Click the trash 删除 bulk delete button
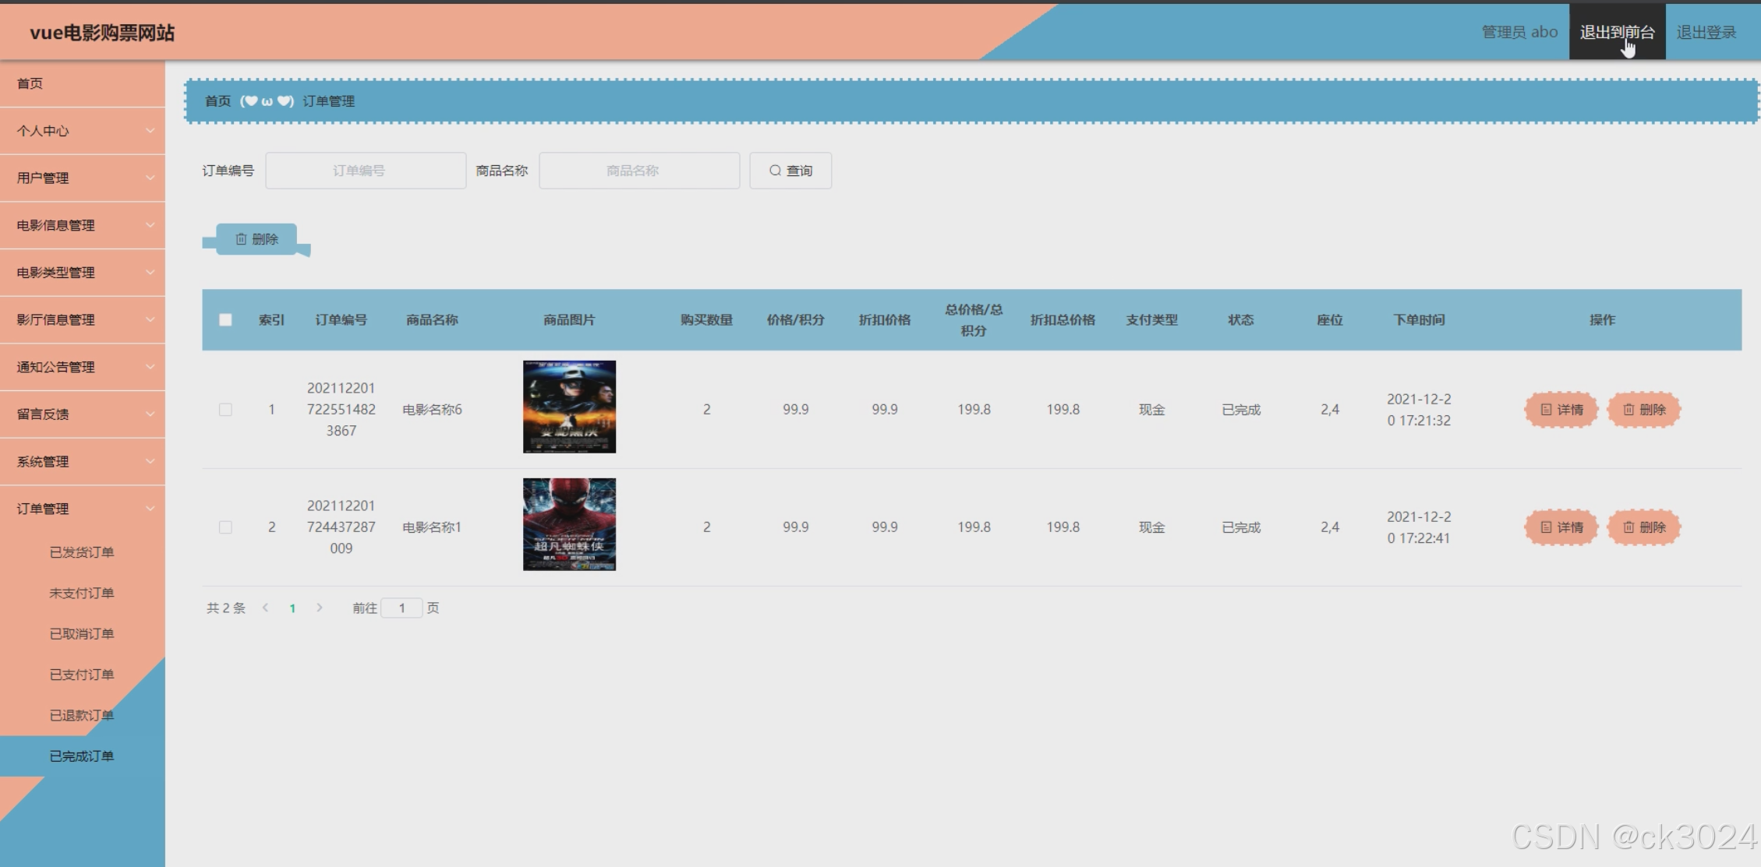1761x867 pixels. tap(256, 239)
